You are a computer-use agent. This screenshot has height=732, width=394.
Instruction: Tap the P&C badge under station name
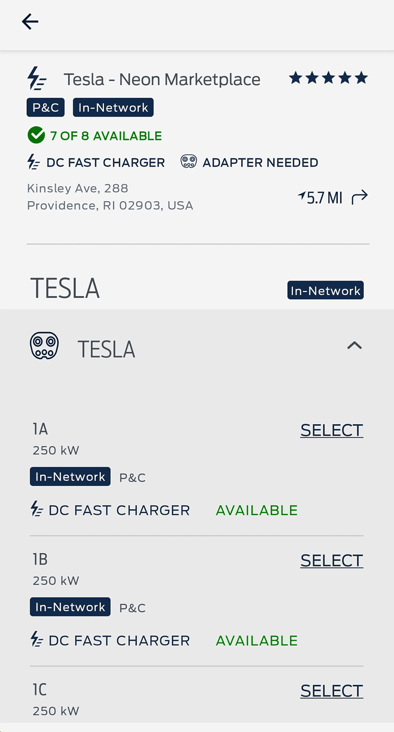tap(45, 108)
